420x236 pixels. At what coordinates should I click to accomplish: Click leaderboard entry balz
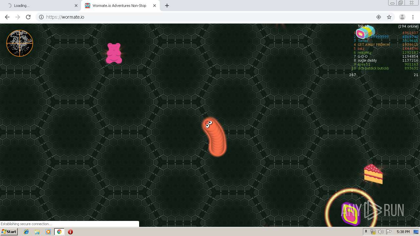click(x=361, y=49)
